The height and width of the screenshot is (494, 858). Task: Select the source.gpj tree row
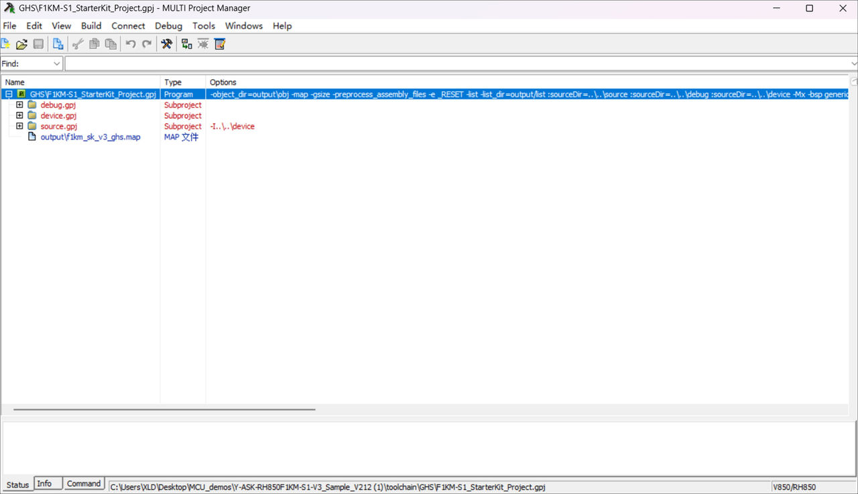pos(58,127)
